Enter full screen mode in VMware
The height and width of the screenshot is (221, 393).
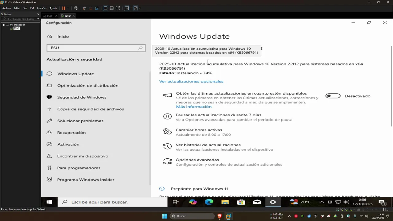[x=118, y=8]
